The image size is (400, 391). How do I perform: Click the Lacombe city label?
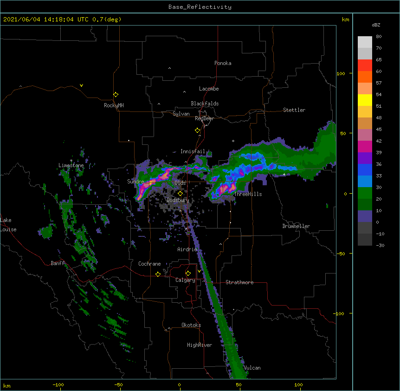209,89
